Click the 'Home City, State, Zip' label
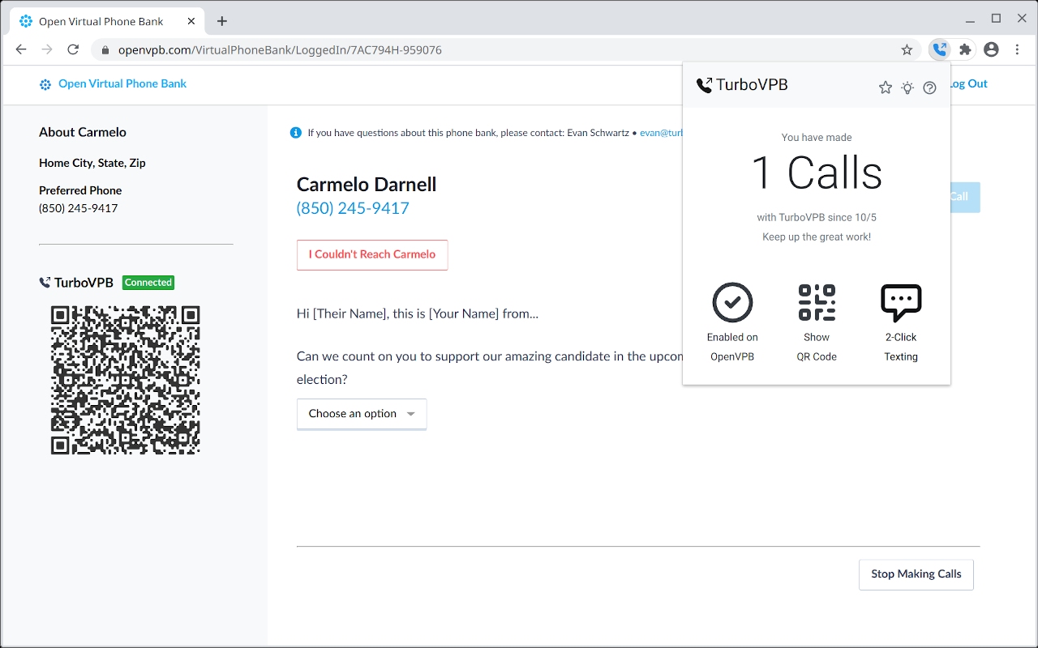 92,163
